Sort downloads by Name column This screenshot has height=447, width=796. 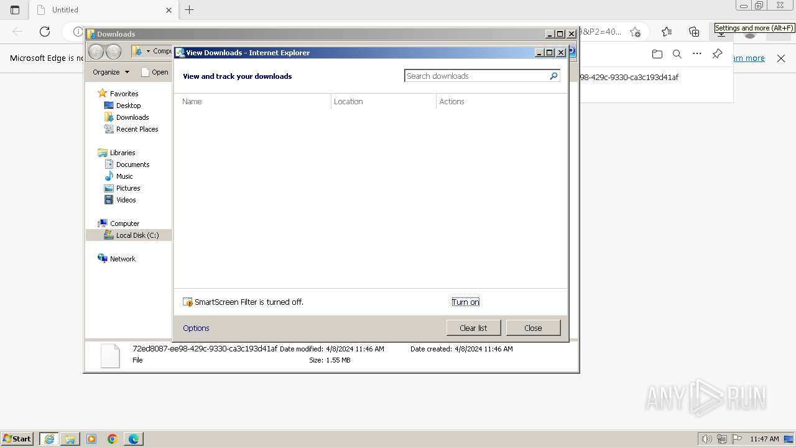point(192,101)
